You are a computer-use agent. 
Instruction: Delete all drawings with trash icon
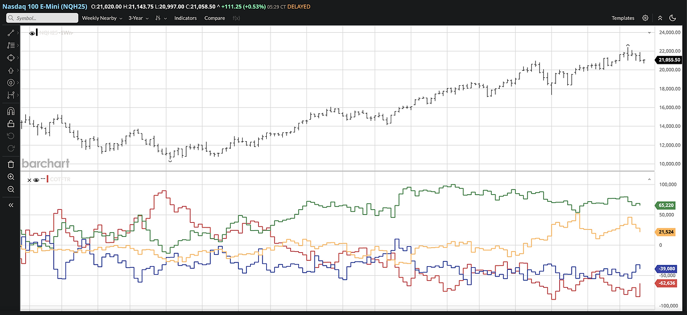pos(10,164)
